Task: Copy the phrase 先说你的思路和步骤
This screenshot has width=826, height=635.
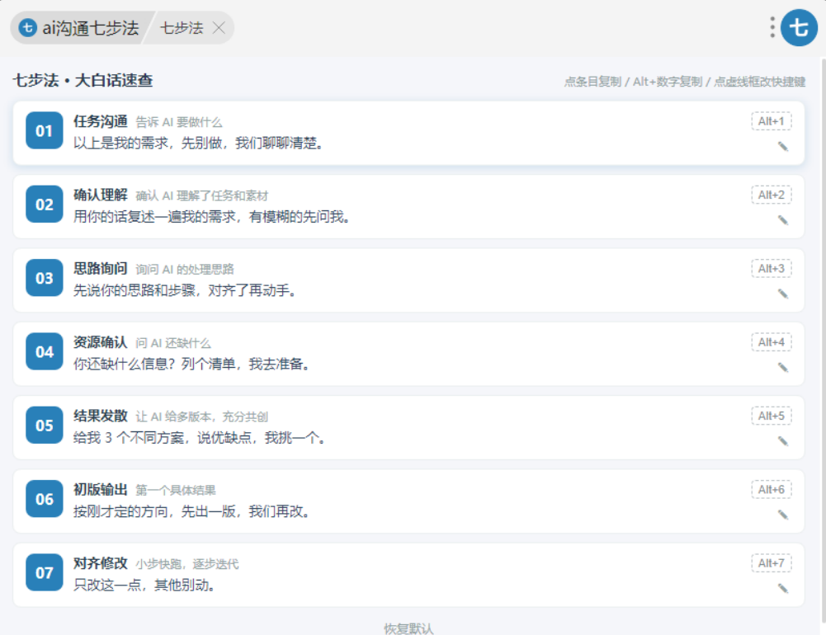Action: [135, 290]
